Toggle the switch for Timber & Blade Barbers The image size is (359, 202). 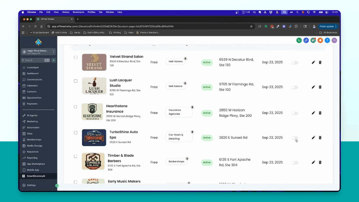tap(295, 163)
